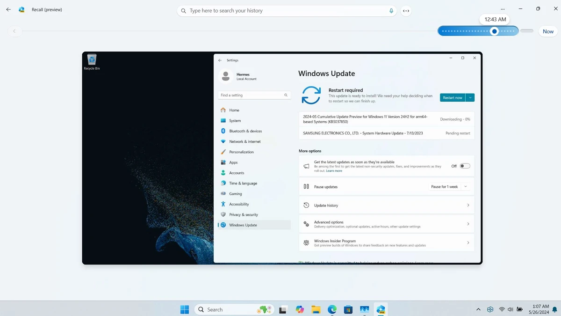
Task: Click the microphone icon in history search
Action: click(391, 11)
